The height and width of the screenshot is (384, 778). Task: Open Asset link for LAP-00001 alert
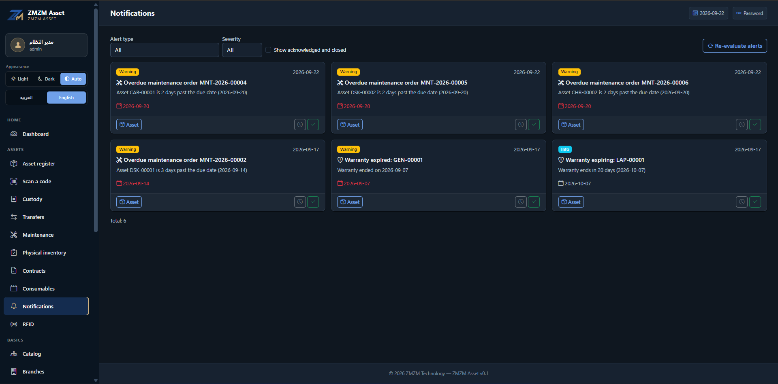point(571,202)
